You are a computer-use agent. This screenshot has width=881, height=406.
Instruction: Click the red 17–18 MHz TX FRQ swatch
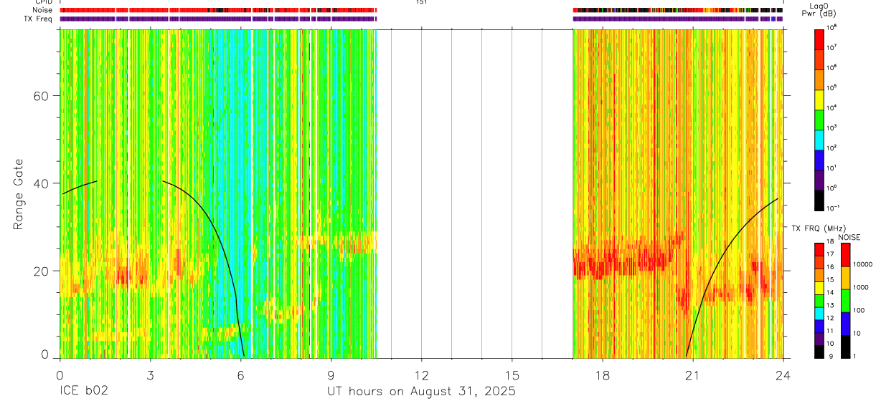(819, 249)
